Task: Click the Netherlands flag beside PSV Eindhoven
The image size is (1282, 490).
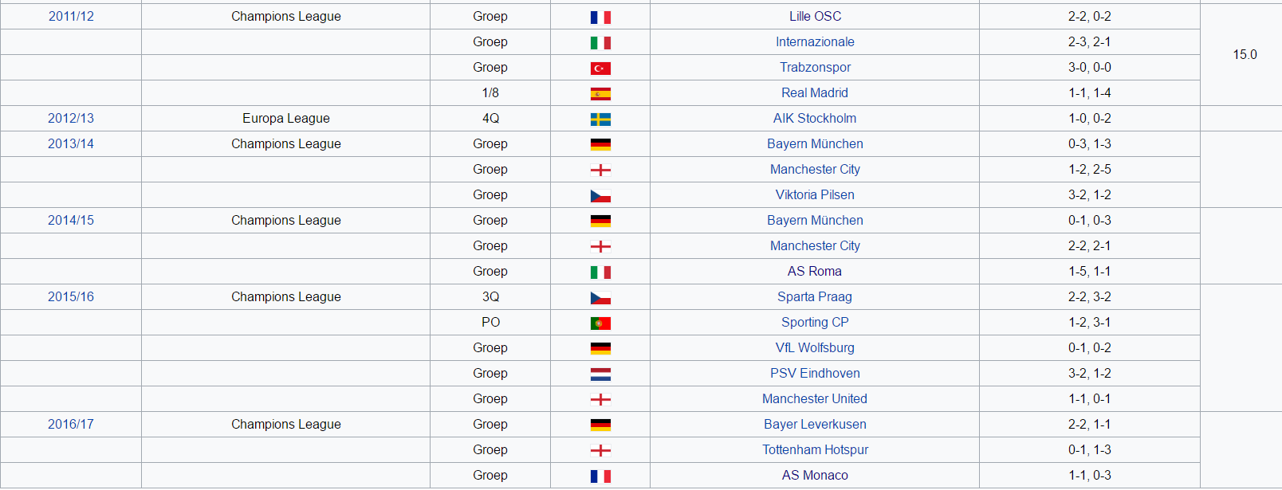Action: (x=600, y=374)
